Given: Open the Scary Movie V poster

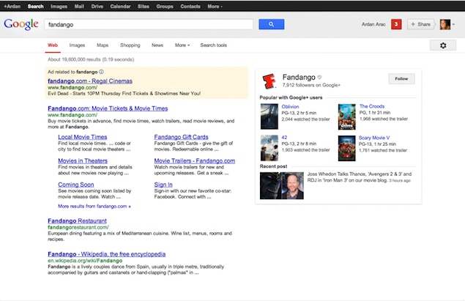Looking at the screenshot, I should [347, 146].
